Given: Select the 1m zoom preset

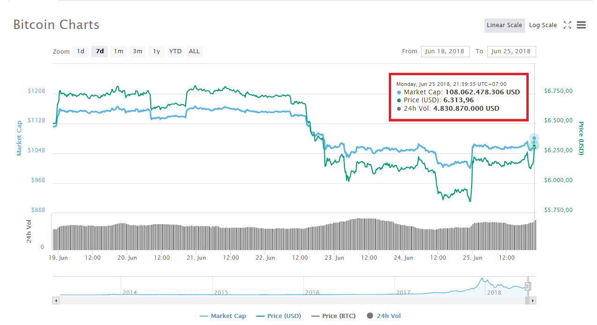Looking at the screenshot, I should 118,51.
